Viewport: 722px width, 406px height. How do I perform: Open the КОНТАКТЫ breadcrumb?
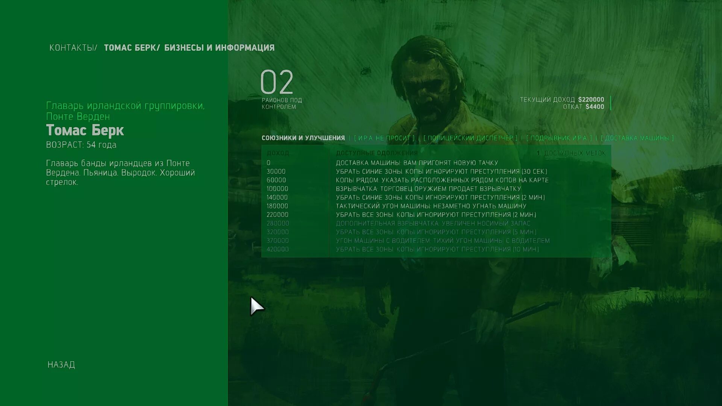tap(71, 48)
